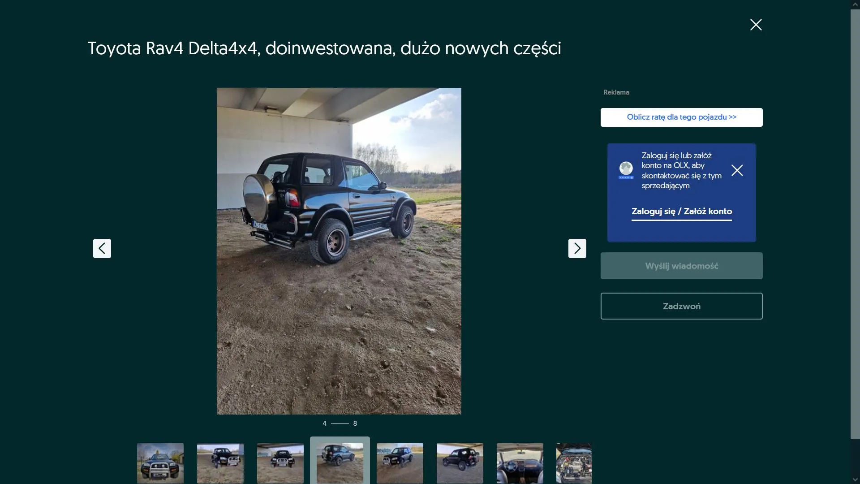Select the interior dashboard thumbnail
860x484 pixels.
pos(520,463)
